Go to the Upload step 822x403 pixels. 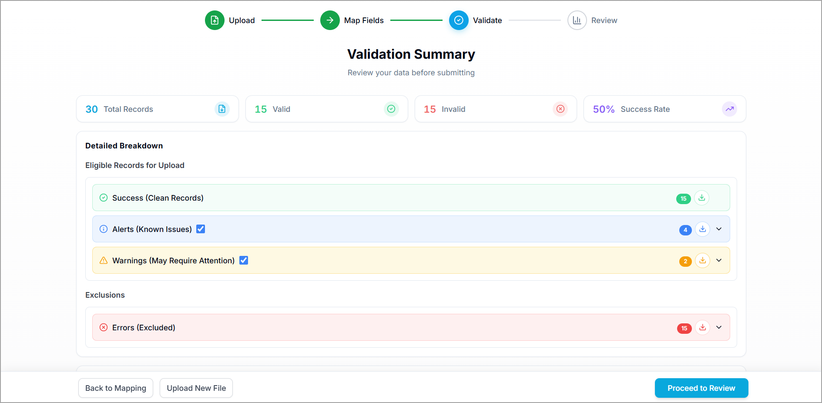point(215,20)
